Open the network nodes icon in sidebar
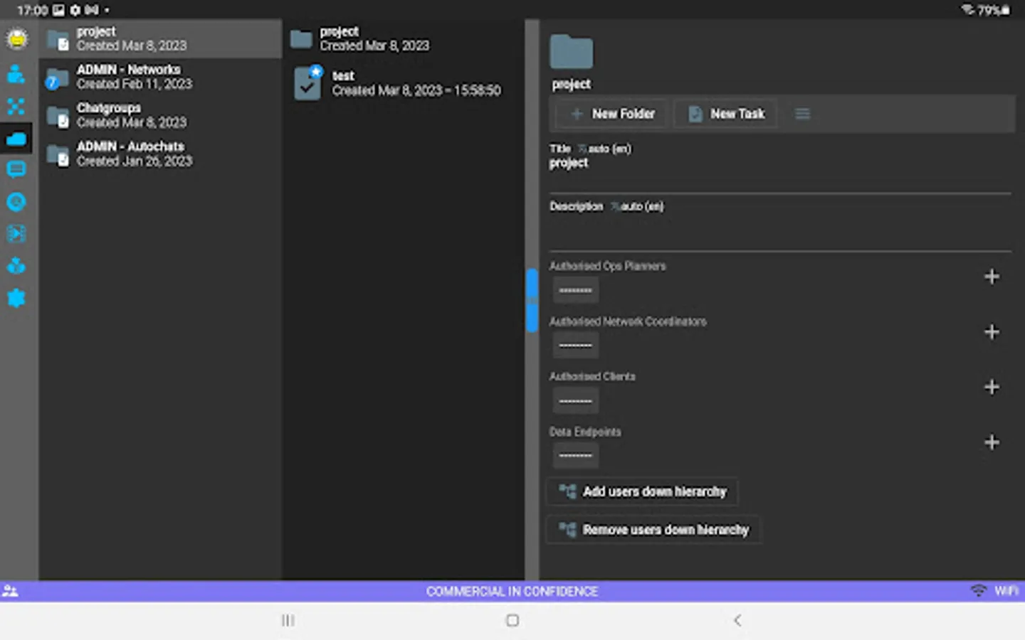The image size is (1025, 640). tap(16, 107)
